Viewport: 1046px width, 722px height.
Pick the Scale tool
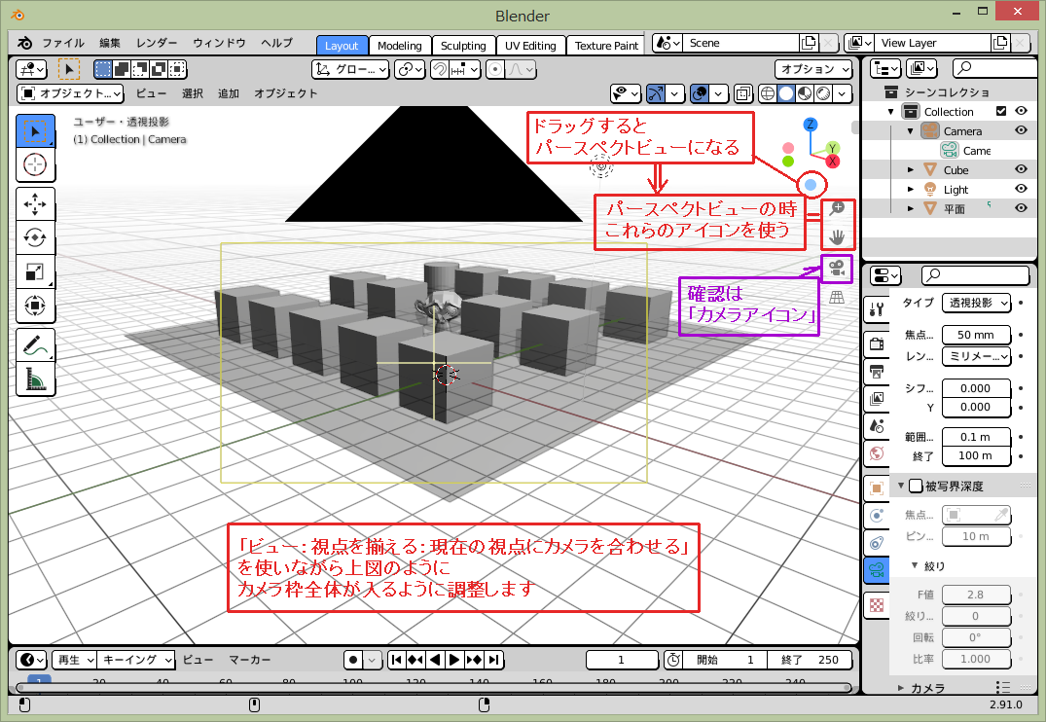point(35,271)
